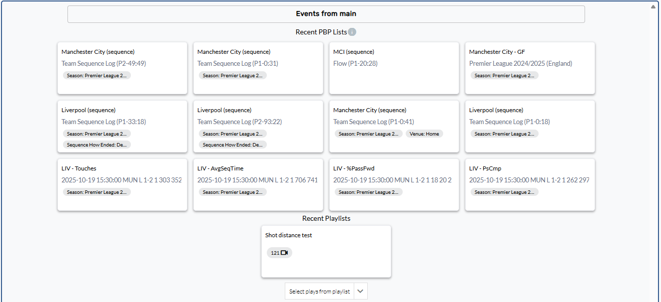
Task: Click Sequence How Ended chip on Liverpool P1-33:18
Action: coord(97,145)
